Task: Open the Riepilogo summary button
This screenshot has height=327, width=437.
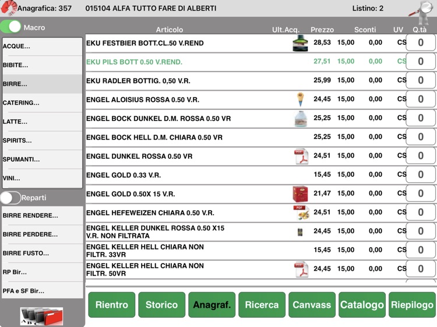Action: [x=412, y=305]
